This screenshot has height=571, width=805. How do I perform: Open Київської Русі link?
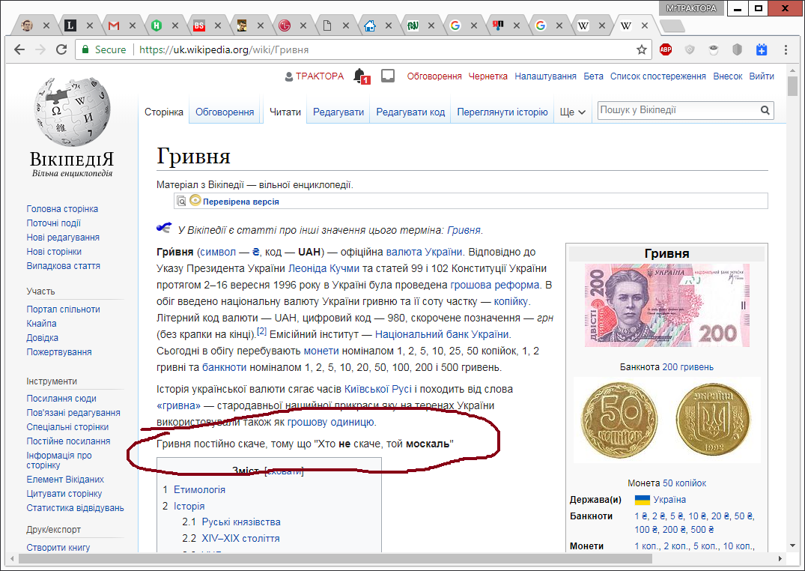[x=378, y=389]
